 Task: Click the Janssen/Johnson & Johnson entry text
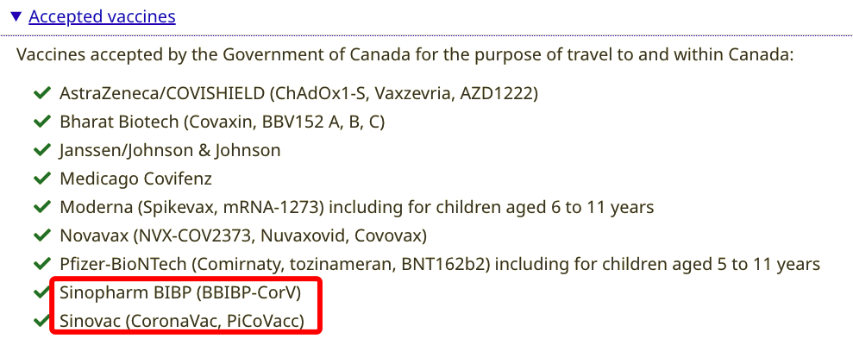coord(170,150)
